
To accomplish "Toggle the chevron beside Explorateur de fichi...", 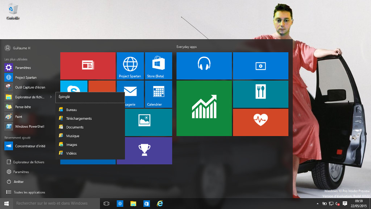I will coord(51,97).
